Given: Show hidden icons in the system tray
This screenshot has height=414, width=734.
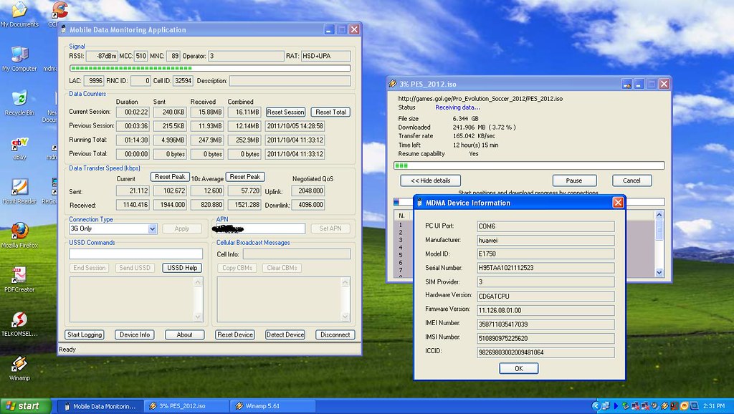Looking at the screenshot, I should (x=596, y=406).
